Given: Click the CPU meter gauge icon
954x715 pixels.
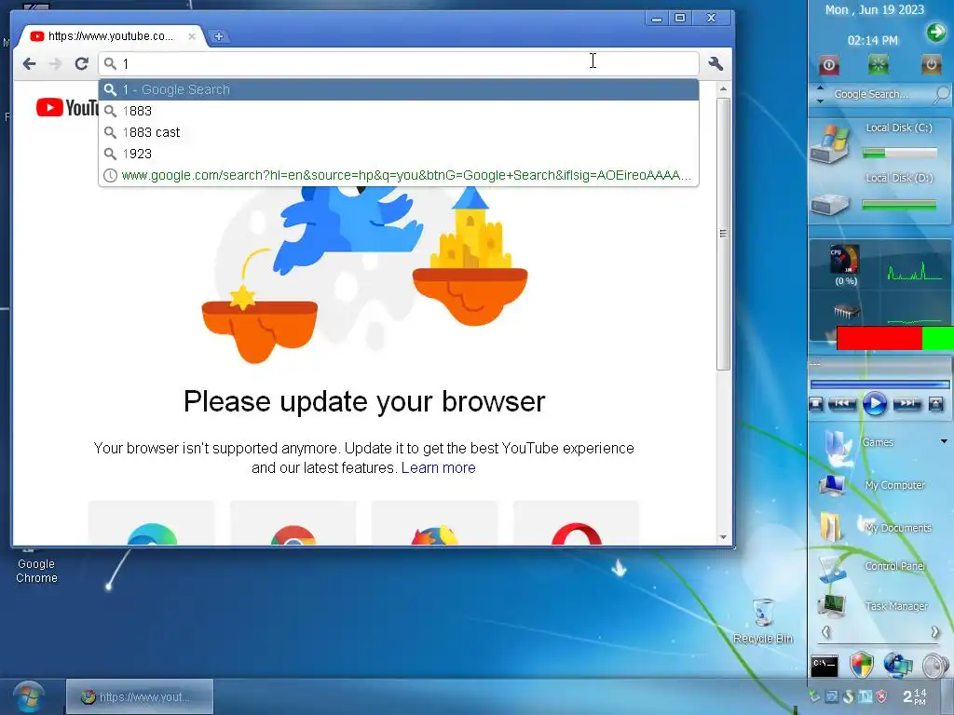Looking at the screenshot, I should (x=845, y=260).
